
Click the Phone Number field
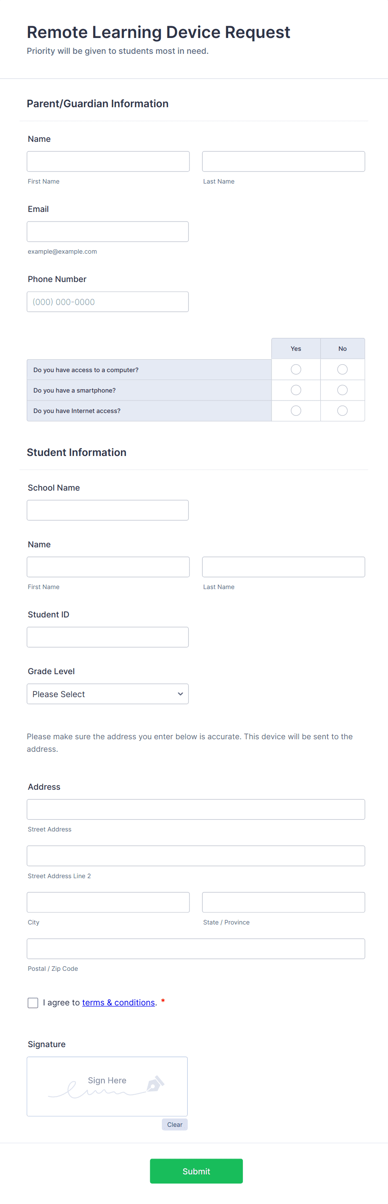pos(108,302)
